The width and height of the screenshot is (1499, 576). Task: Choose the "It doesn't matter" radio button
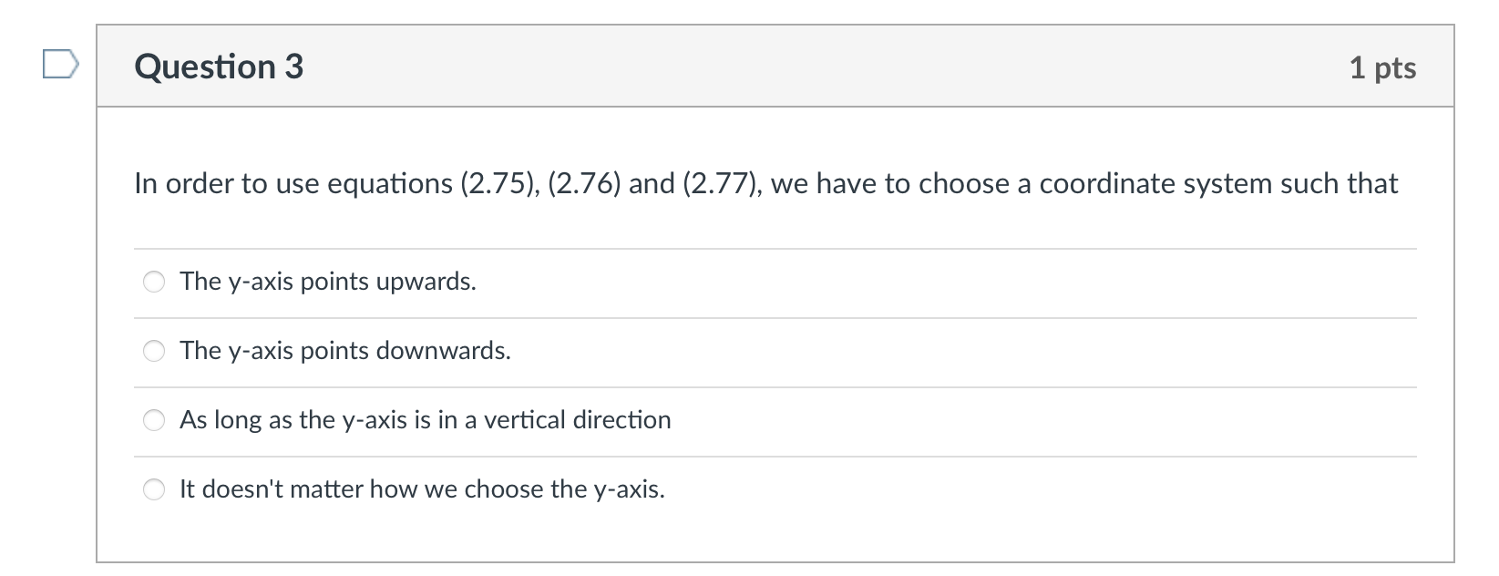coord(155,489)
